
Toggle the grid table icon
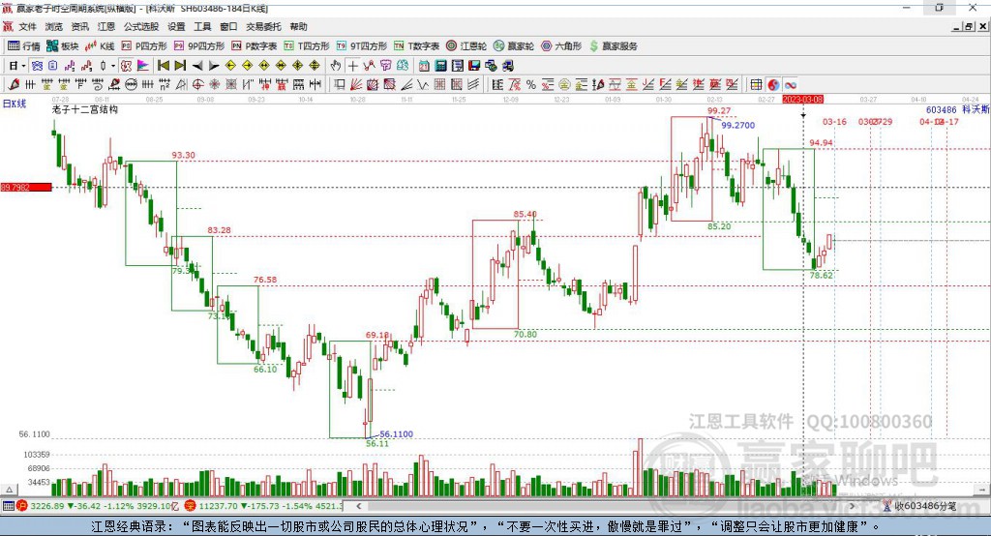(756, 84)
